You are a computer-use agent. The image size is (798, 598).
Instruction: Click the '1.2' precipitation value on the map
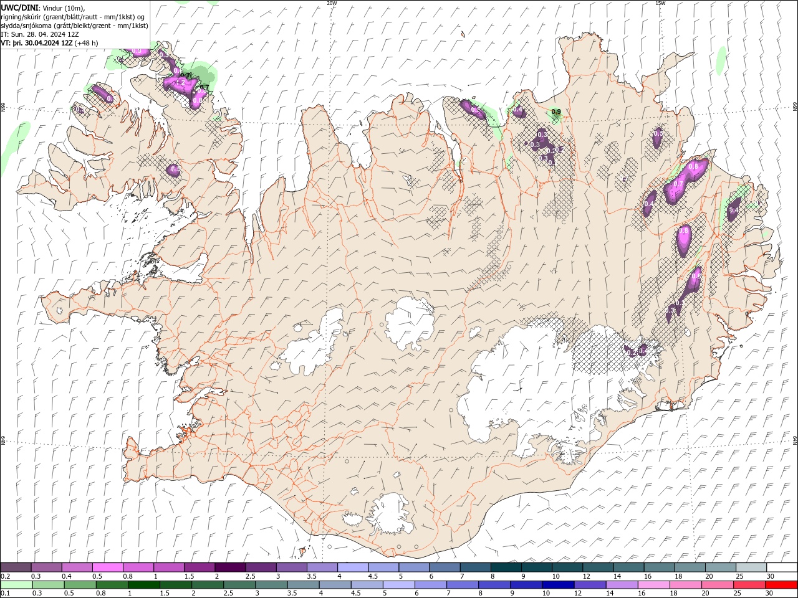181,82
